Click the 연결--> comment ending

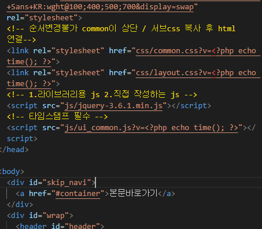coord(21,40)
